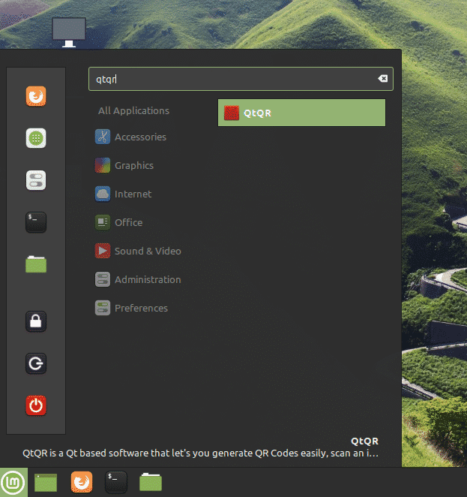Select the Internet category label
Screen dimensions: 467x497
coord(133,194)
